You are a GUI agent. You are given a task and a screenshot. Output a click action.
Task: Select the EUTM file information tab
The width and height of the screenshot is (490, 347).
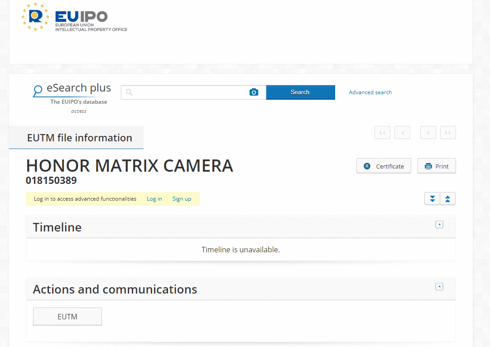77,138
